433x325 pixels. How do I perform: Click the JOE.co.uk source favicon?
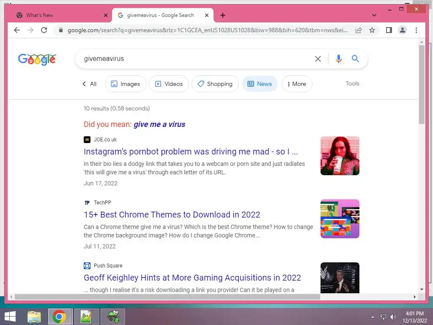tap(87, 140)
